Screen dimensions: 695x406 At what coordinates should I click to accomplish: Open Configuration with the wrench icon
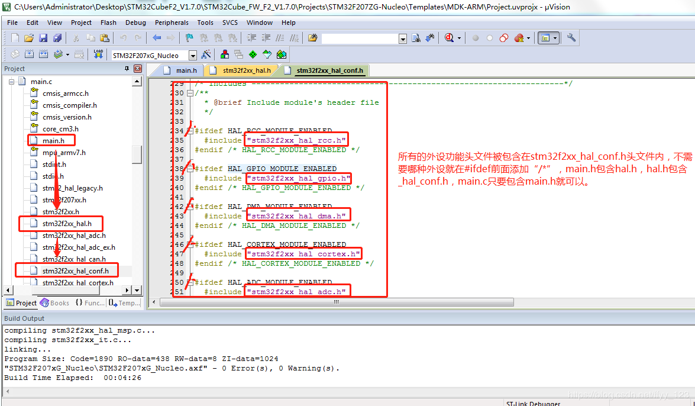571,38
